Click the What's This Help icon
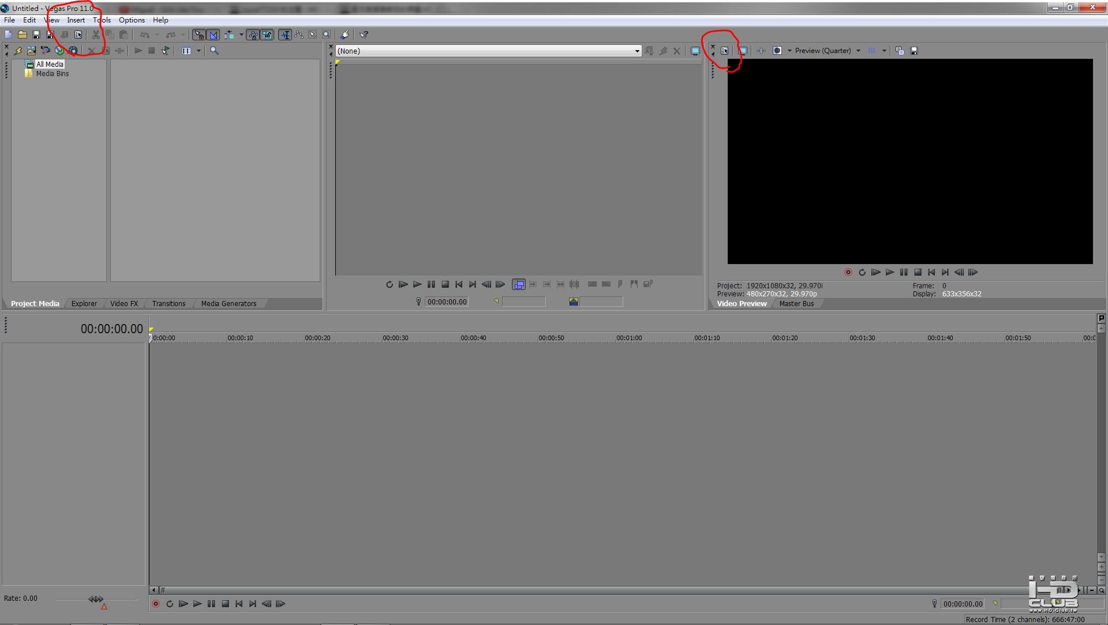1108x625 pixels. pos(364,35)
